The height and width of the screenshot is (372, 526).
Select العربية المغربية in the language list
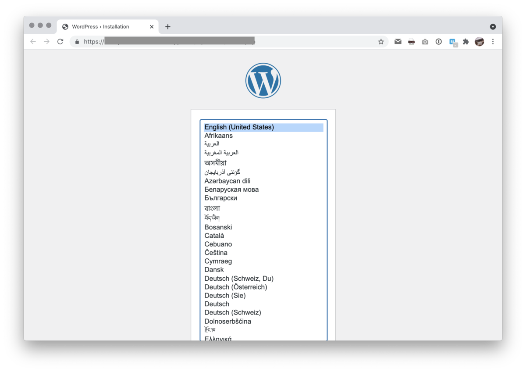(x=263, y=153)
